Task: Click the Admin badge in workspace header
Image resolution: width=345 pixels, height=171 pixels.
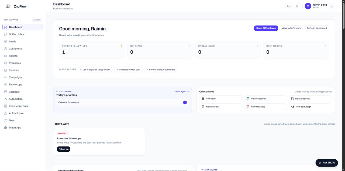Action: (37, 20)
